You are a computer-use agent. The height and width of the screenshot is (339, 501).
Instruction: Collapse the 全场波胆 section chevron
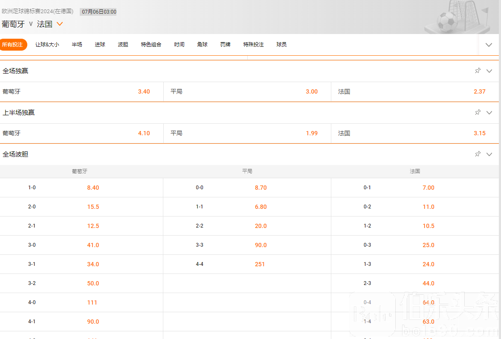pos(489,154)
